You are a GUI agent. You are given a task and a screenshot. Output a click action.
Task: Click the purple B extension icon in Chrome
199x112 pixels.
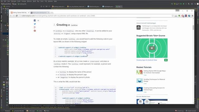pyautogui.click(x=186, y=16)
